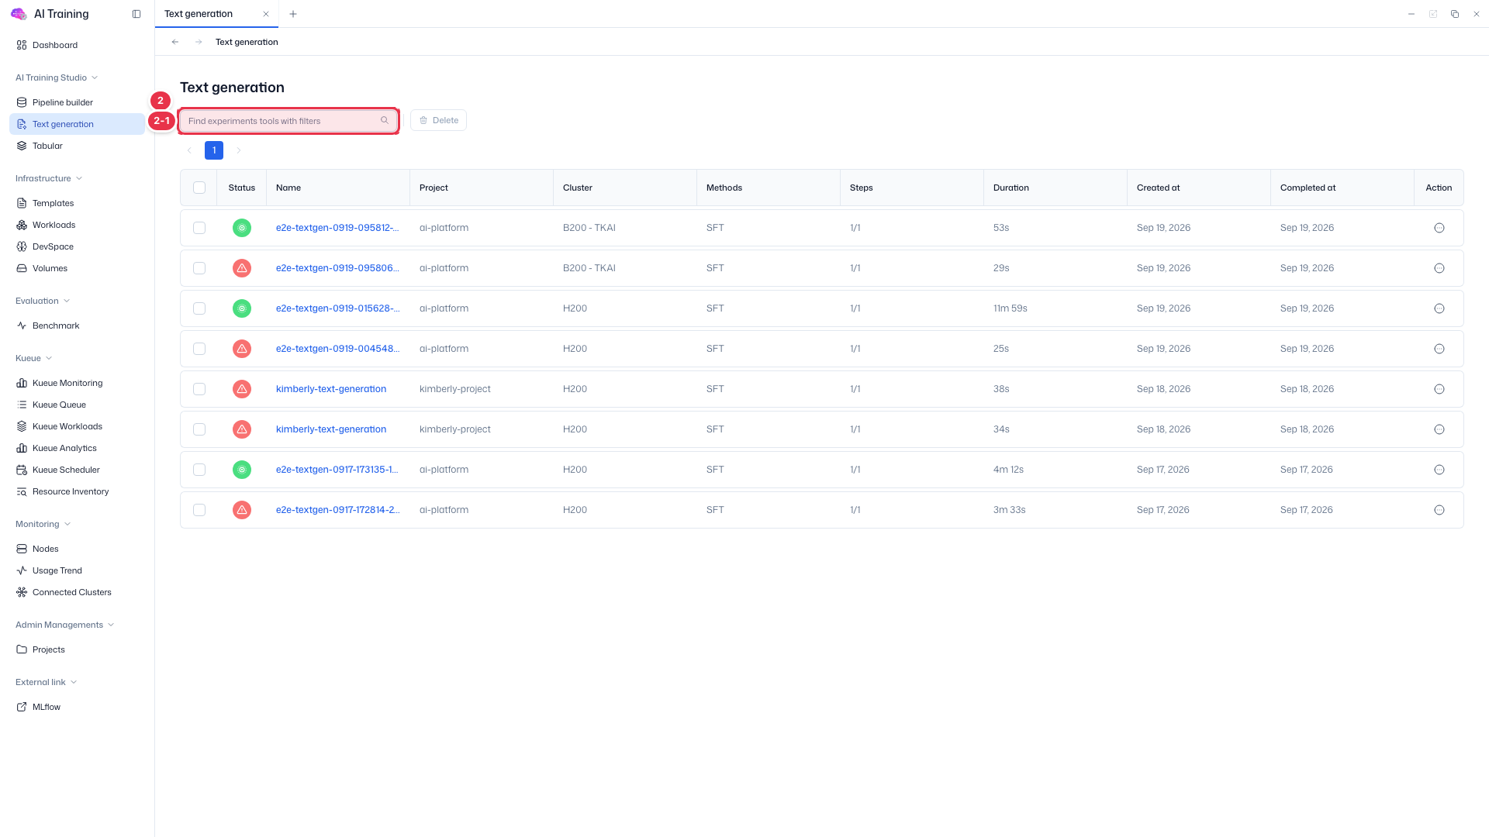Select page 1 in pagination
The width and height of the screenshot is (1489, 837).
coord(214,150)
